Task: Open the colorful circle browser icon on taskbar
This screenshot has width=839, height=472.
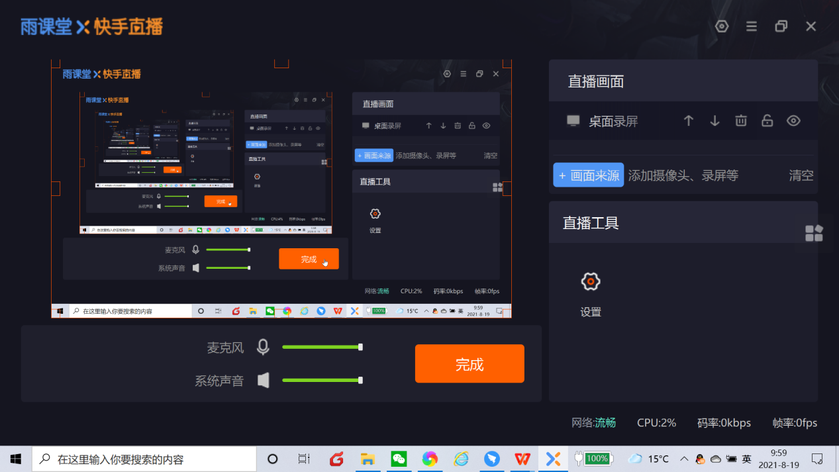Action: [430, 459]
